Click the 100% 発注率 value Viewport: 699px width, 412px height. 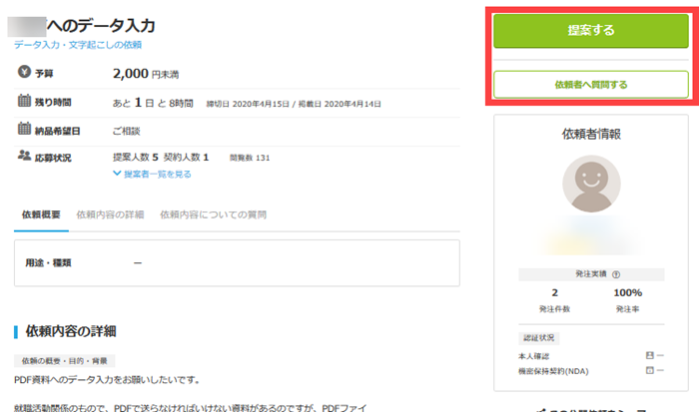point(628,292)
